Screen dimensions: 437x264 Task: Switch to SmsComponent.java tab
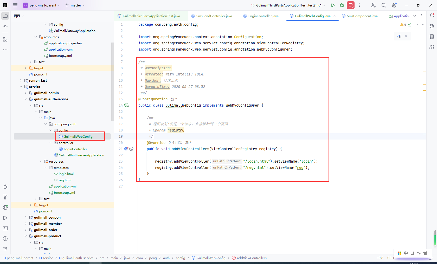(360, 16)
